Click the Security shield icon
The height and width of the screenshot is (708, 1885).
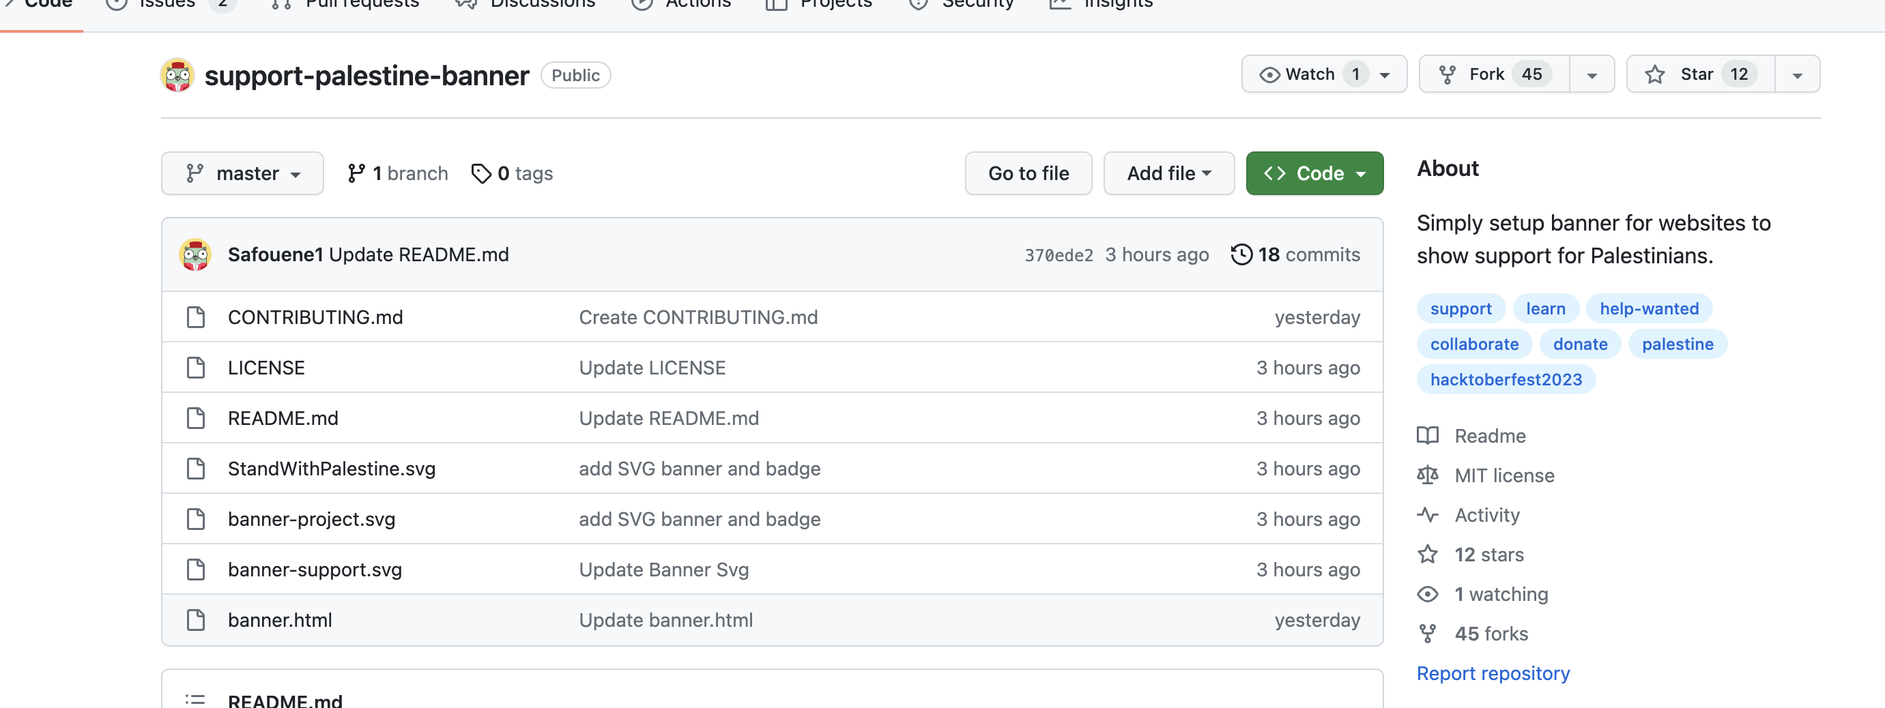point(919,4)
